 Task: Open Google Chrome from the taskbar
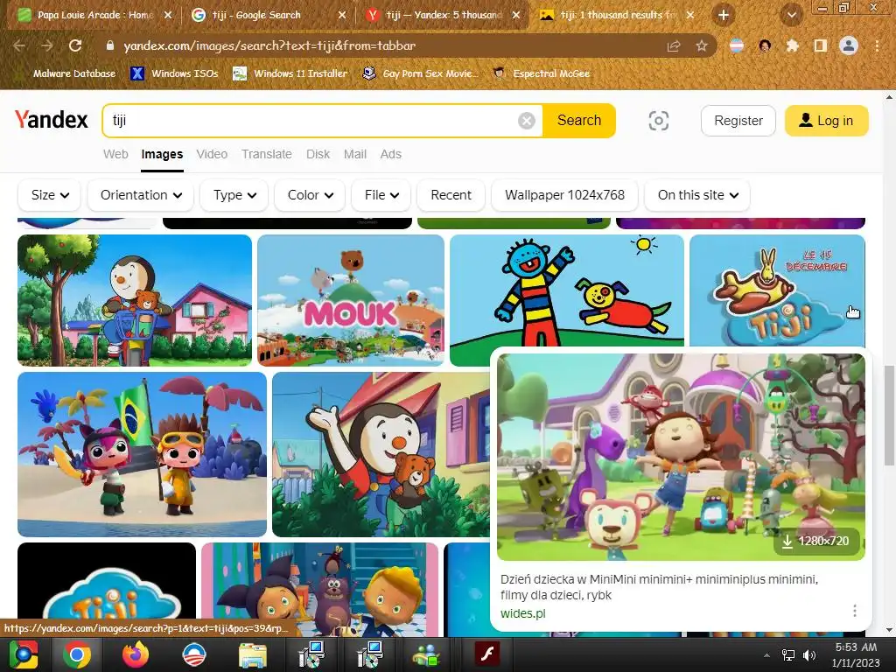pos(77,654)
